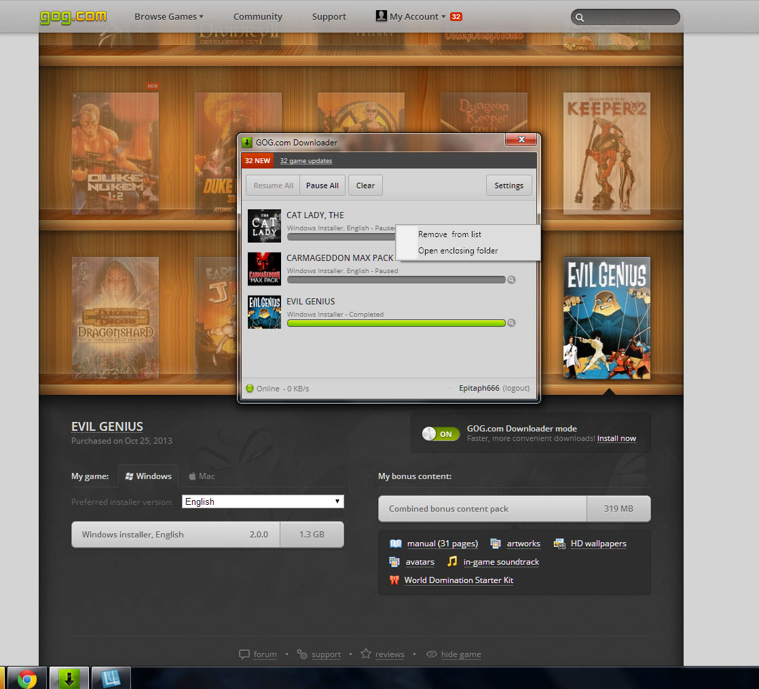Screen dimensions: 759x689
Task: Click the artworks icon
Action: (495, 544)
